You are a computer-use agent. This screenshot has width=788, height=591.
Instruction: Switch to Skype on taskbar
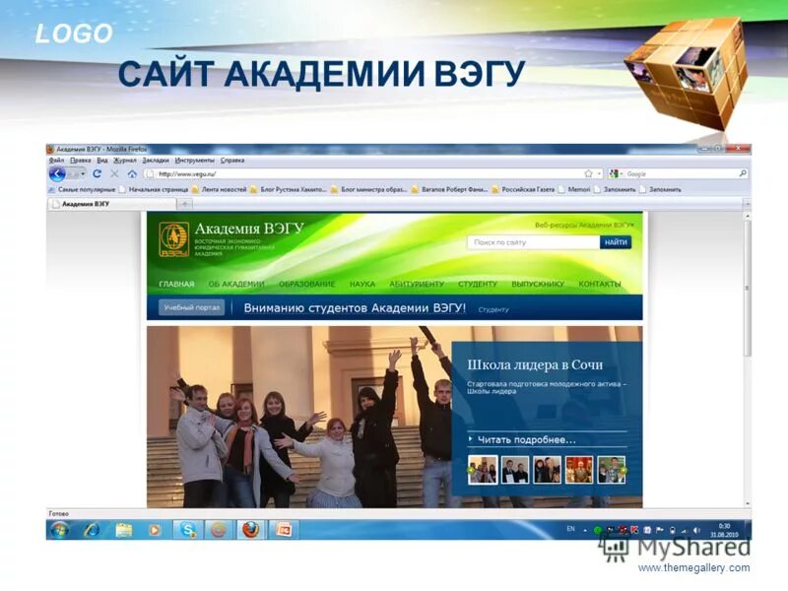tap(188, 530)
